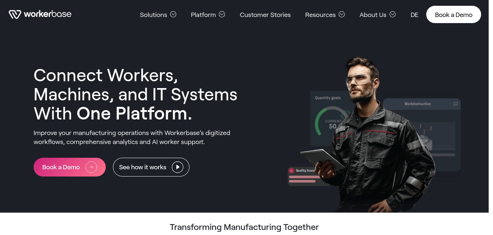
Task: Click the comment icon on Workinstruction card
Action: (455, 104)
